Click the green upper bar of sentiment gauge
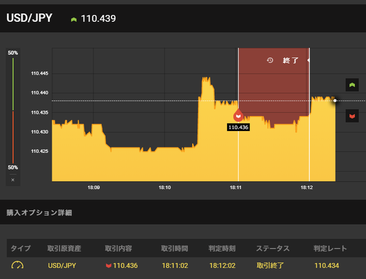The height and width of the screenshot is (279, 366). click(13, 84)
